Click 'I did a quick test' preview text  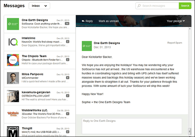[45, 81]
